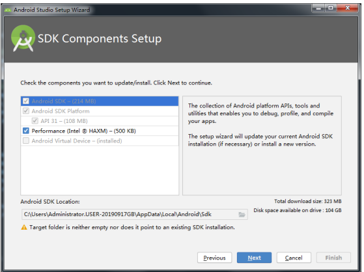Cancel the setup wizard
364x272 pixels.
tap(294, 258)
